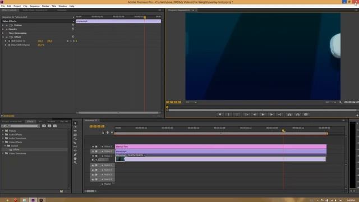Click New Custom Bin icon in Effects panel
Screen dimensions: 359x202
61,191
